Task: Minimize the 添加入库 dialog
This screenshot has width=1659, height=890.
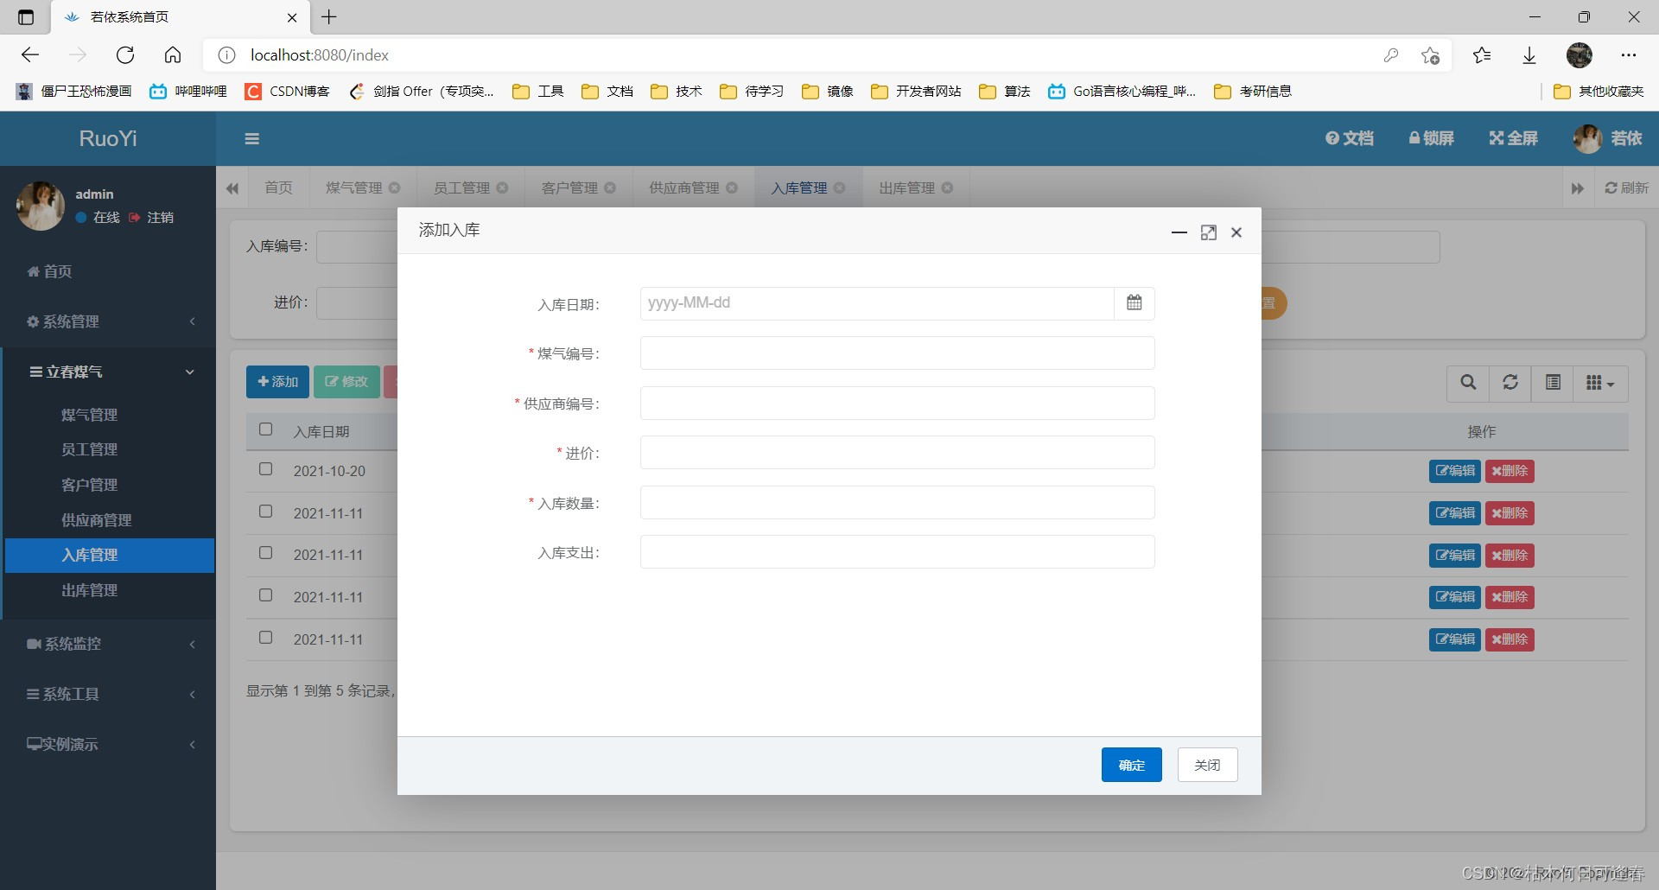Action: (1179, 232)
